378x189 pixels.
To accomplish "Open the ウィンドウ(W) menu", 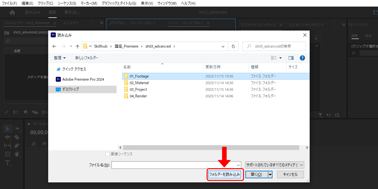I will point(167,3).
